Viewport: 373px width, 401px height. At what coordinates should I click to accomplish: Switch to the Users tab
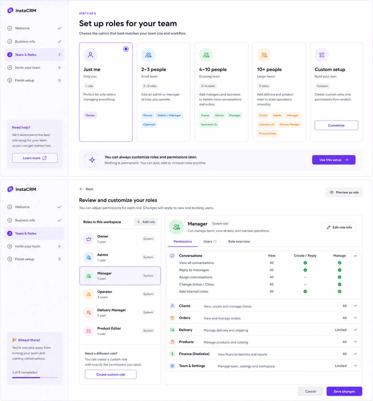pos(210,242)
